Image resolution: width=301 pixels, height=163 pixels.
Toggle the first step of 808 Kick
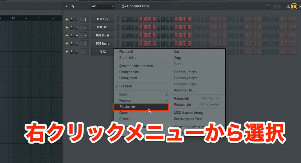coord(123,19)
